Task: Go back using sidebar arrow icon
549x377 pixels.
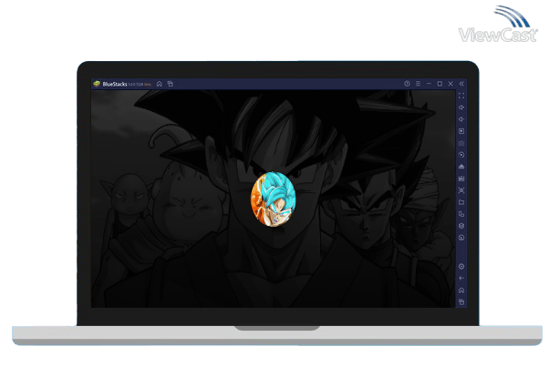Action: [461, 279]
